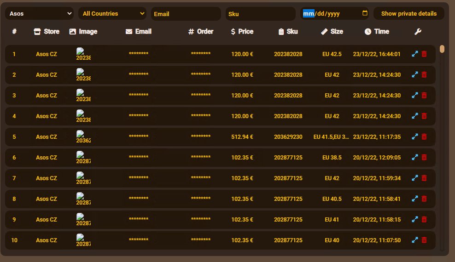Expand details for row 10 order
455x262 pixels.
tap(414, 240)
